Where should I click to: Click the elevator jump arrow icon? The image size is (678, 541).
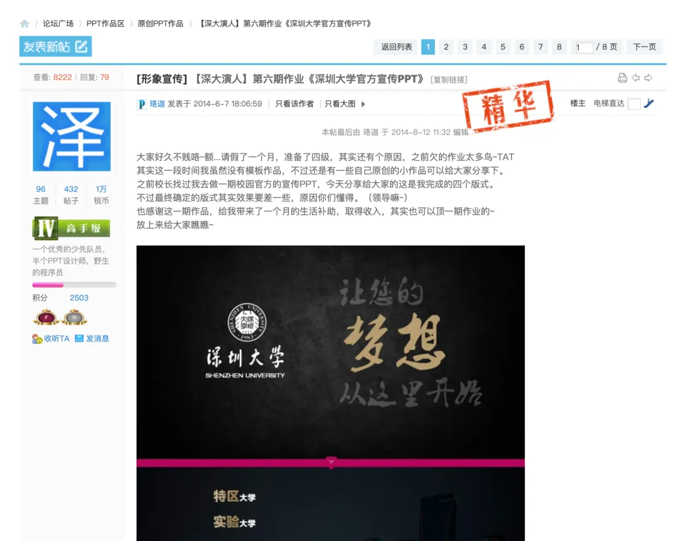648,104
